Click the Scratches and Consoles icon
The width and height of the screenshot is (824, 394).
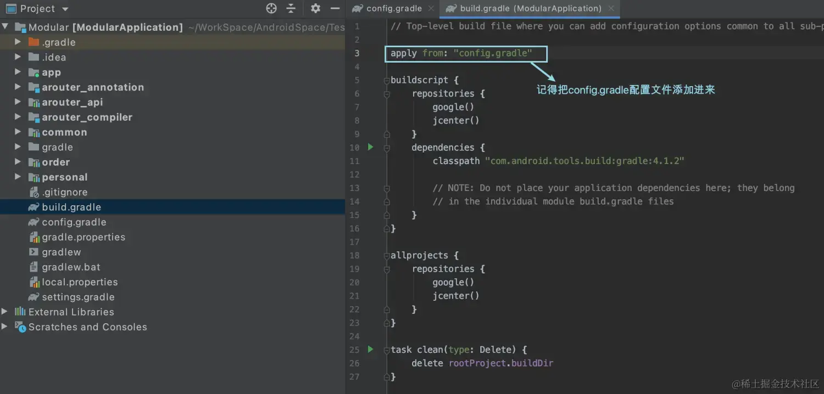click(x=20, y=327)
